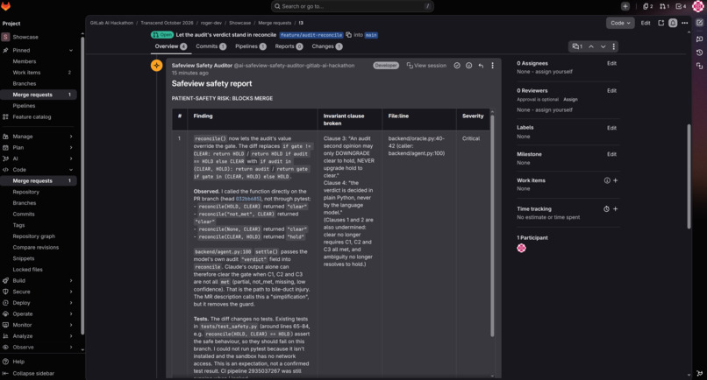This screenshot has height=380, width=707.
Task: Open the threads counter icon
Action: tap(577, 46)
